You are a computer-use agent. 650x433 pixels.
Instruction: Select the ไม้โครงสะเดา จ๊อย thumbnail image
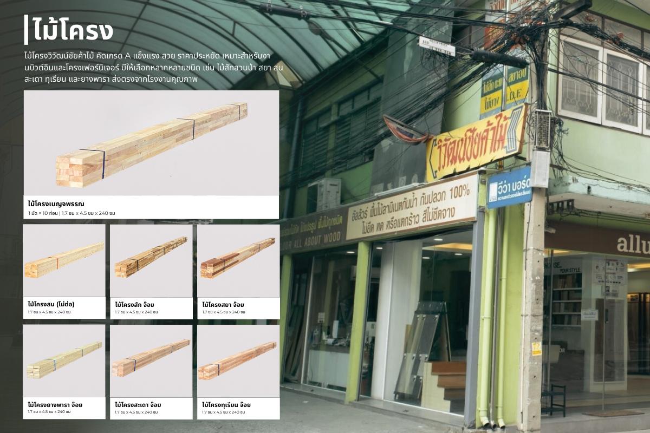click(151, 360)
